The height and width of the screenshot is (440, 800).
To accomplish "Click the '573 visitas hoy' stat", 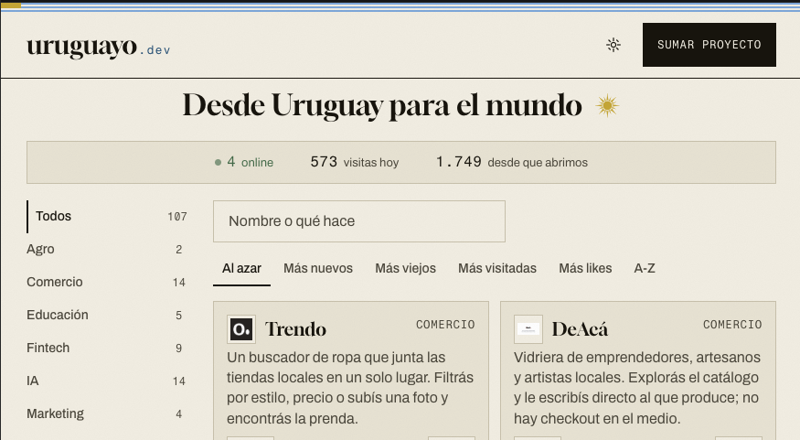I will [x=355, y=162].
